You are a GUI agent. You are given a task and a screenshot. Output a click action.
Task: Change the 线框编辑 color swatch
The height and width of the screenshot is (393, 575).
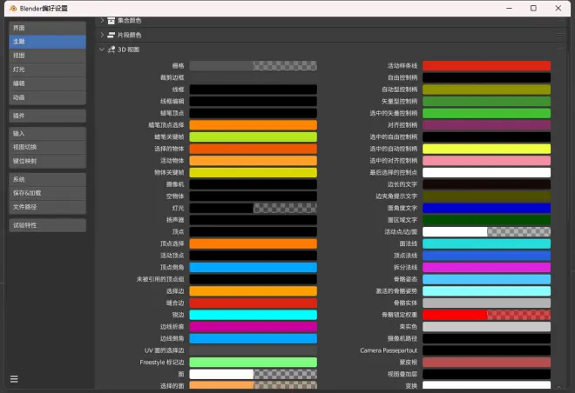[253, 102]
